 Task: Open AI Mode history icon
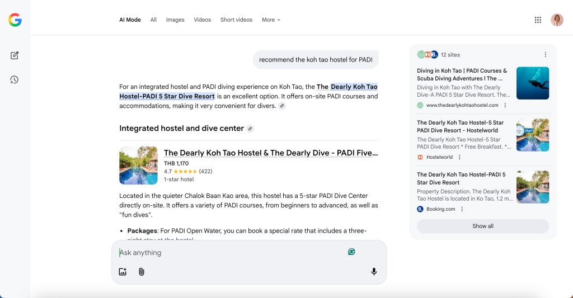15,80
